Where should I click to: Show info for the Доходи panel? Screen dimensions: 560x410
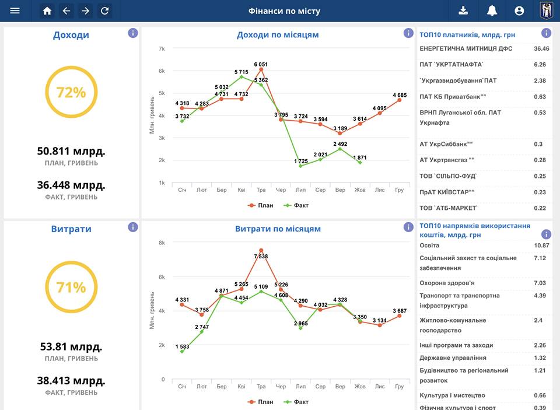point(133,33)
